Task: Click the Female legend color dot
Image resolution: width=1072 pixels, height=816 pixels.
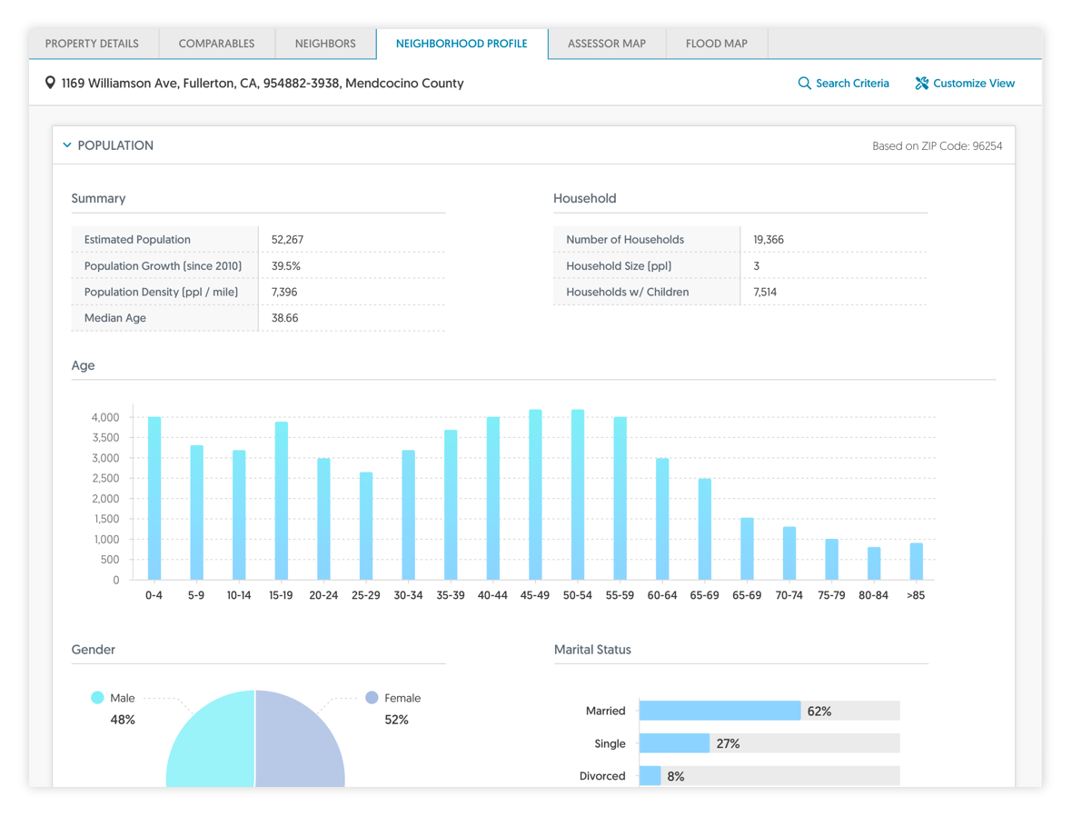Action: click(372, 698)
